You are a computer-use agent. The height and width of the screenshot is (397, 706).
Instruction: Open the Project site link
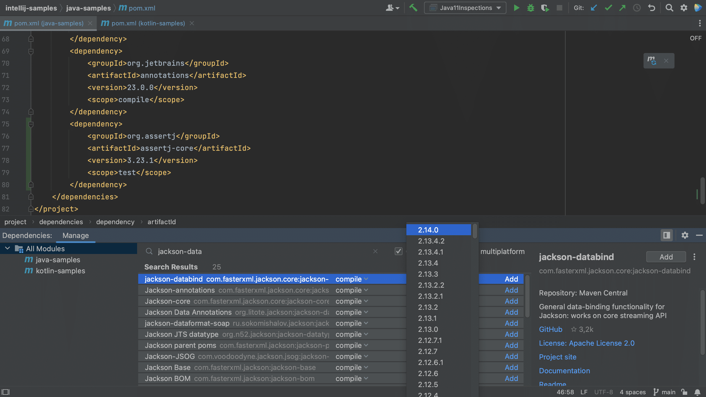(558, 357)
